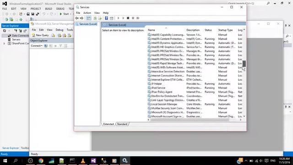The height and width of the screenshot is (165, 293).
Task: Click the horizontal scrollbar right arrow in Services
Action: tap(241, 120)
